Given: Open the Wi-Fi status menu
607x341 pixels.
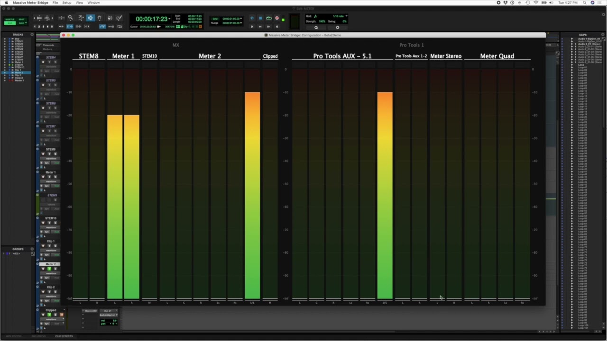Looking at the screenshot, I should (536, 2).
